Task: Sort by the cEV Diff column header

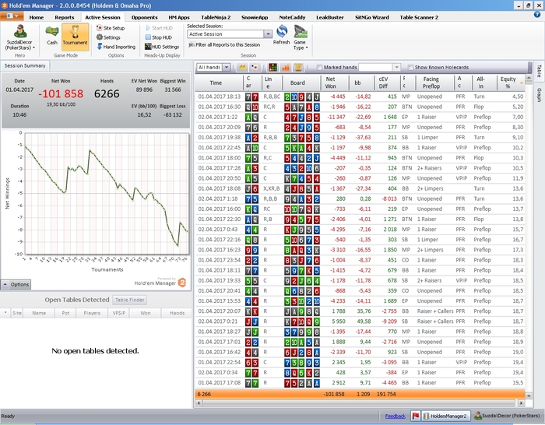Action: tap(387, 83)
